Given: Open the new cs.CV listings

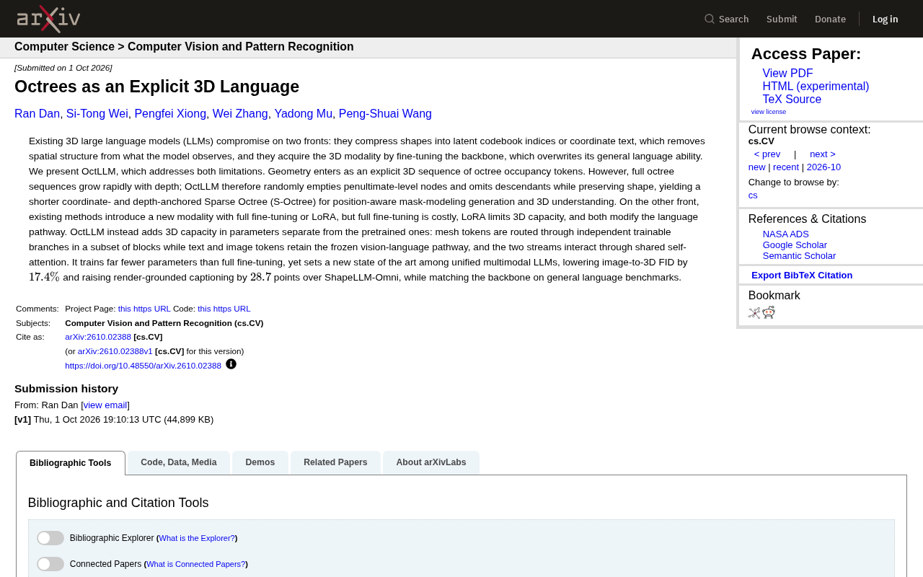Looking at the screenshot, I should [x=757, y=167].
